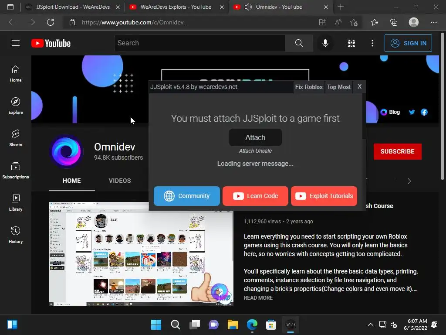This screenshot has width=446, height=335.
Task: Switch to WeAreDevs Exploits - YouTube tab
Action: (x=176, y=7)
